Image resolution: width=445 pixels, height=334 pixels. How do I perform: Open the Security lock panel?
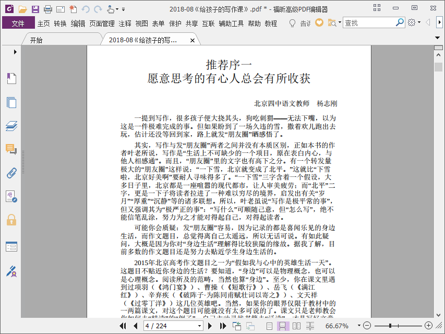click(11, 220)
